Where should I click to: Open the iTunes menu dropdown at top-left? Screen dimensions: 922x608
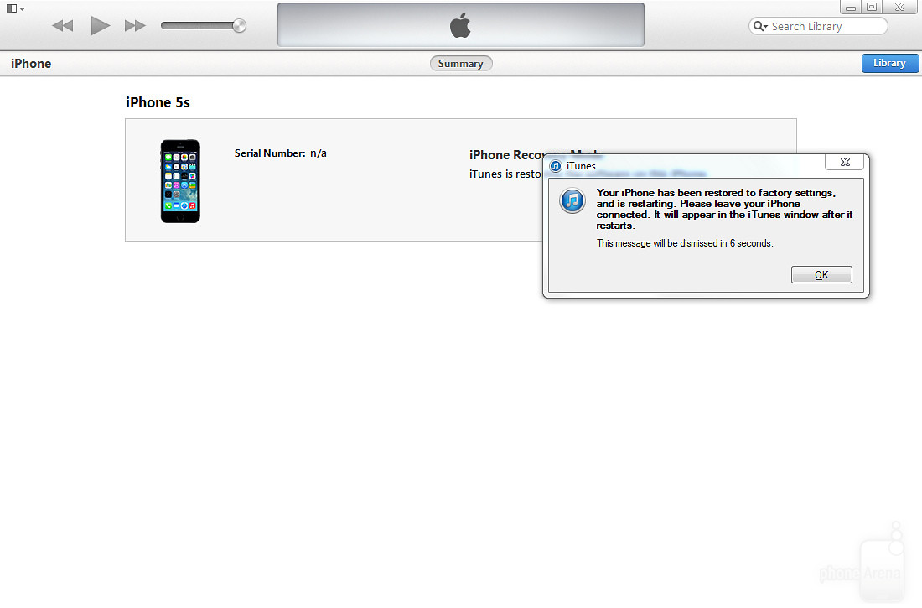coord(16,8)
